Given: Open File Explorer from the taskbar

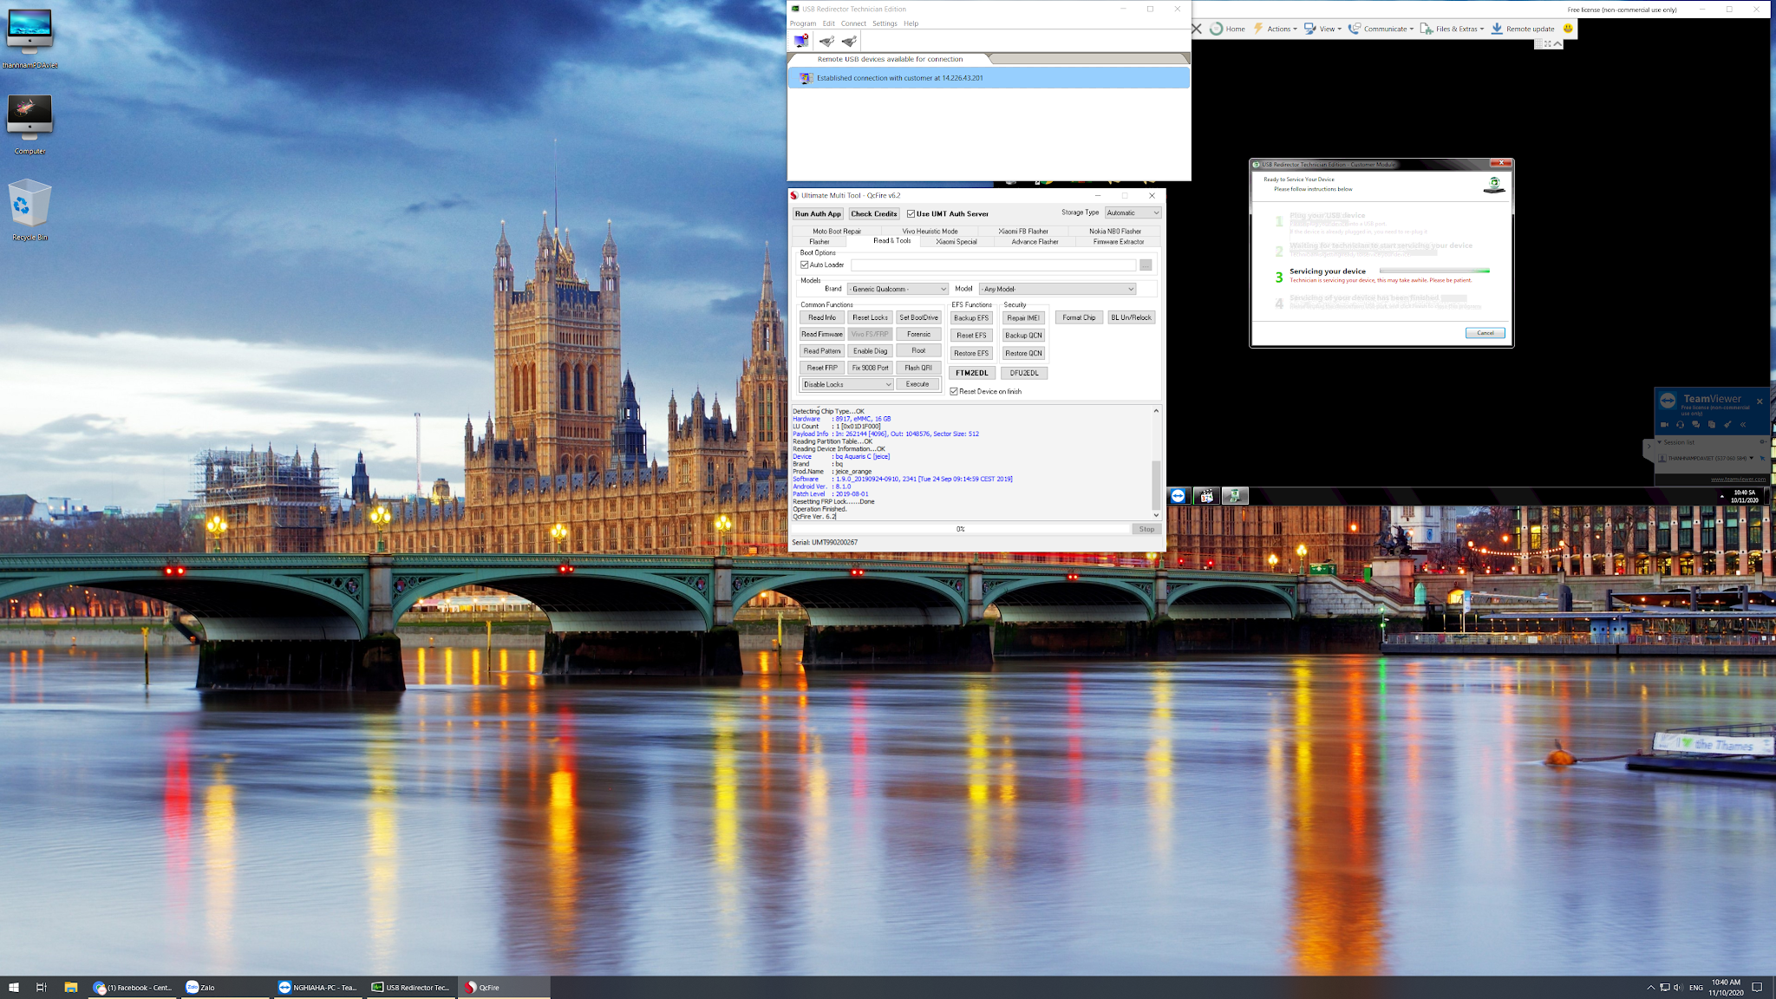Looking at the screenshot, I should (x=71, y=987).
